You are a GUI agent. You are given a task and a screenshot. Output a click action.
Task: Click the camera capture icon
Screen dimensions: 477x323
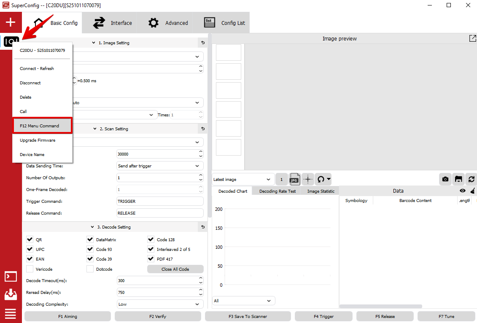(x=445, y=179)
